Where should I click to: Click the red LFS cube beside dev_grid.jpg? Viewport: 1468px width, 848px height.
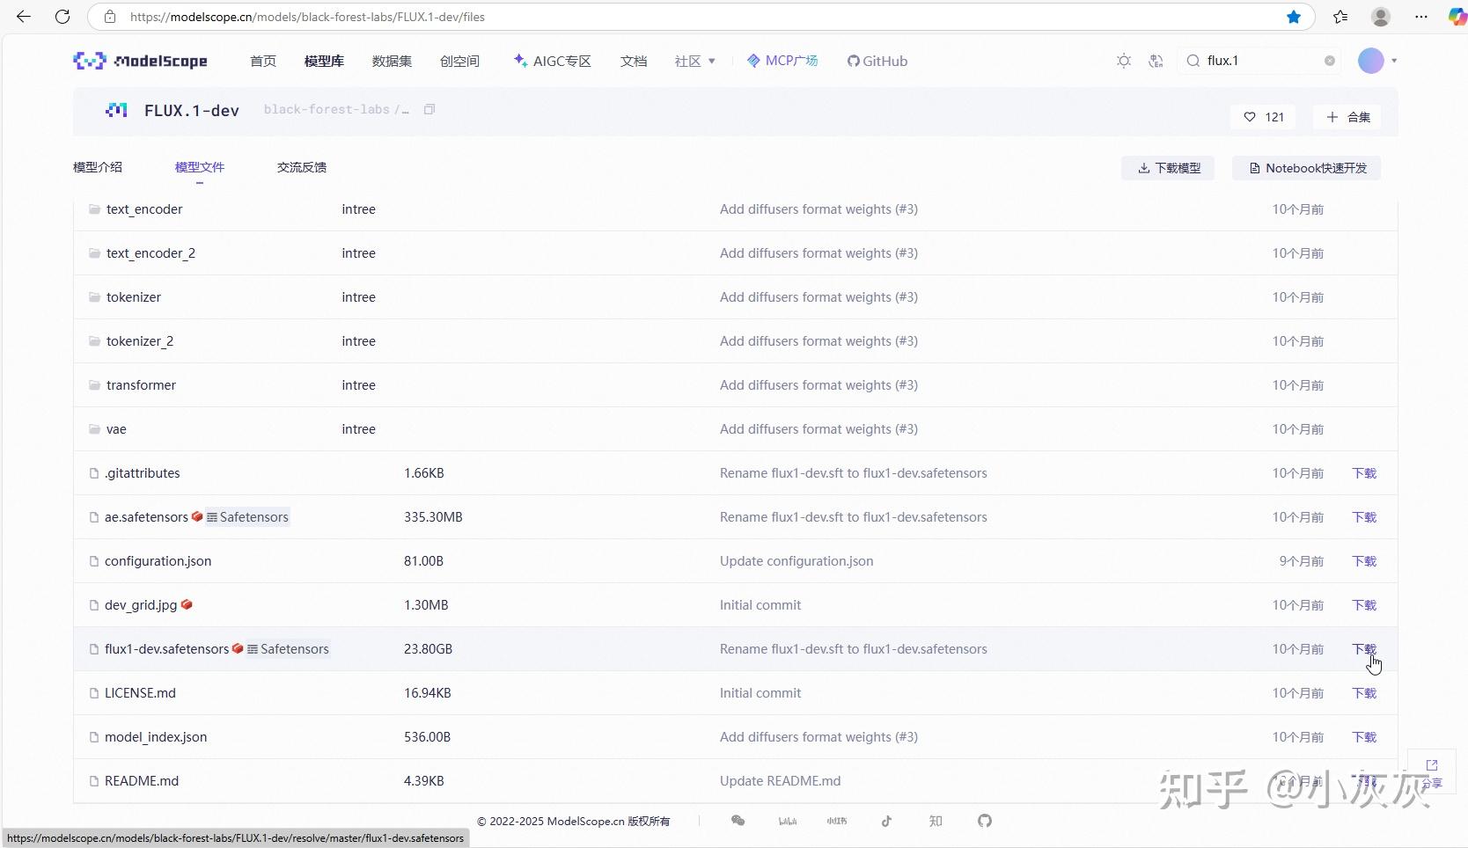pos(187,604)
